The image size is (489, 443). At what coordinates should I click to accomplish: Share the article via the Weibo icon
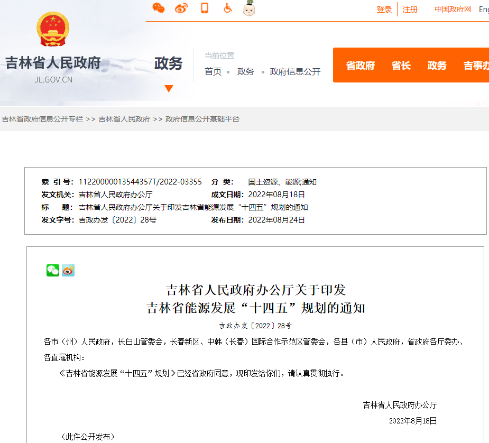(x=68, y=270)
